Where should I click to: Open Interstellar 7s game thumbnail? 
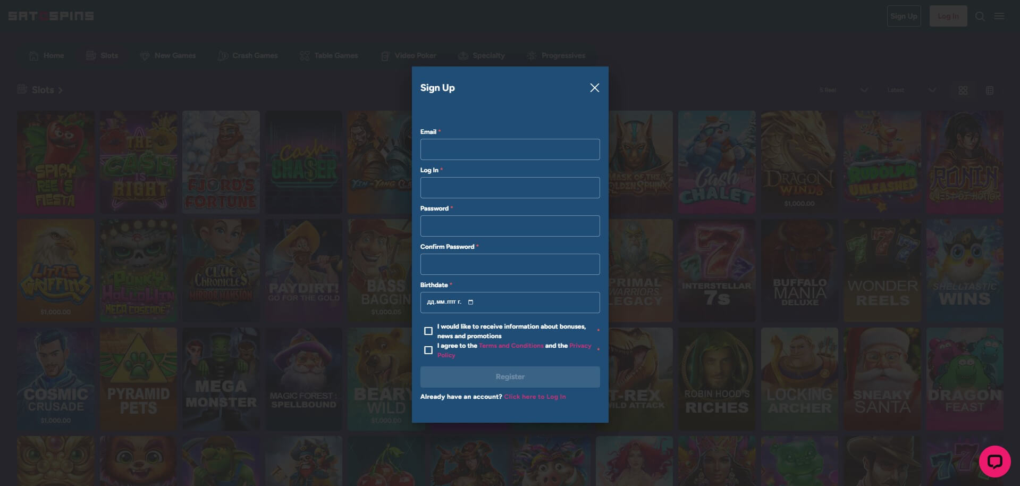(x=716, y=271)
